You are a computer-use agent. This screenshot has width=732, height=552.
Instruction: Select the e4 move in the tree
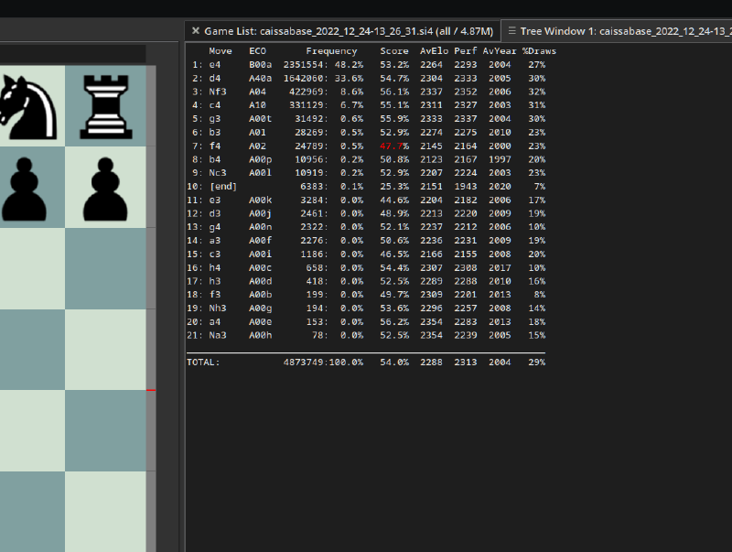(x=215, y=65)
